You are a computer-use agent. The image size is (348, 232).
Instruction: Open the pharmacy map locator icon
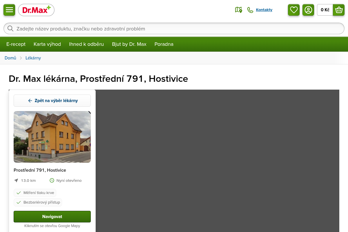238,10
